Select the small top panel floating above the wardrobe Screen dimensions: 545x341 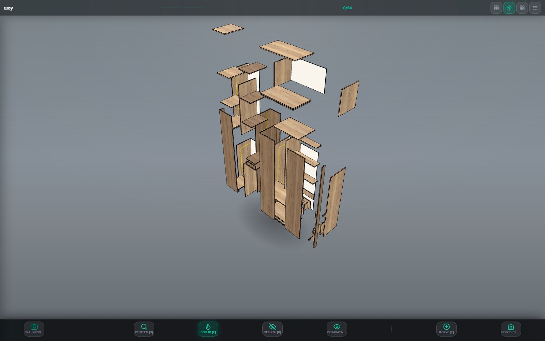[x=228, y=29]
